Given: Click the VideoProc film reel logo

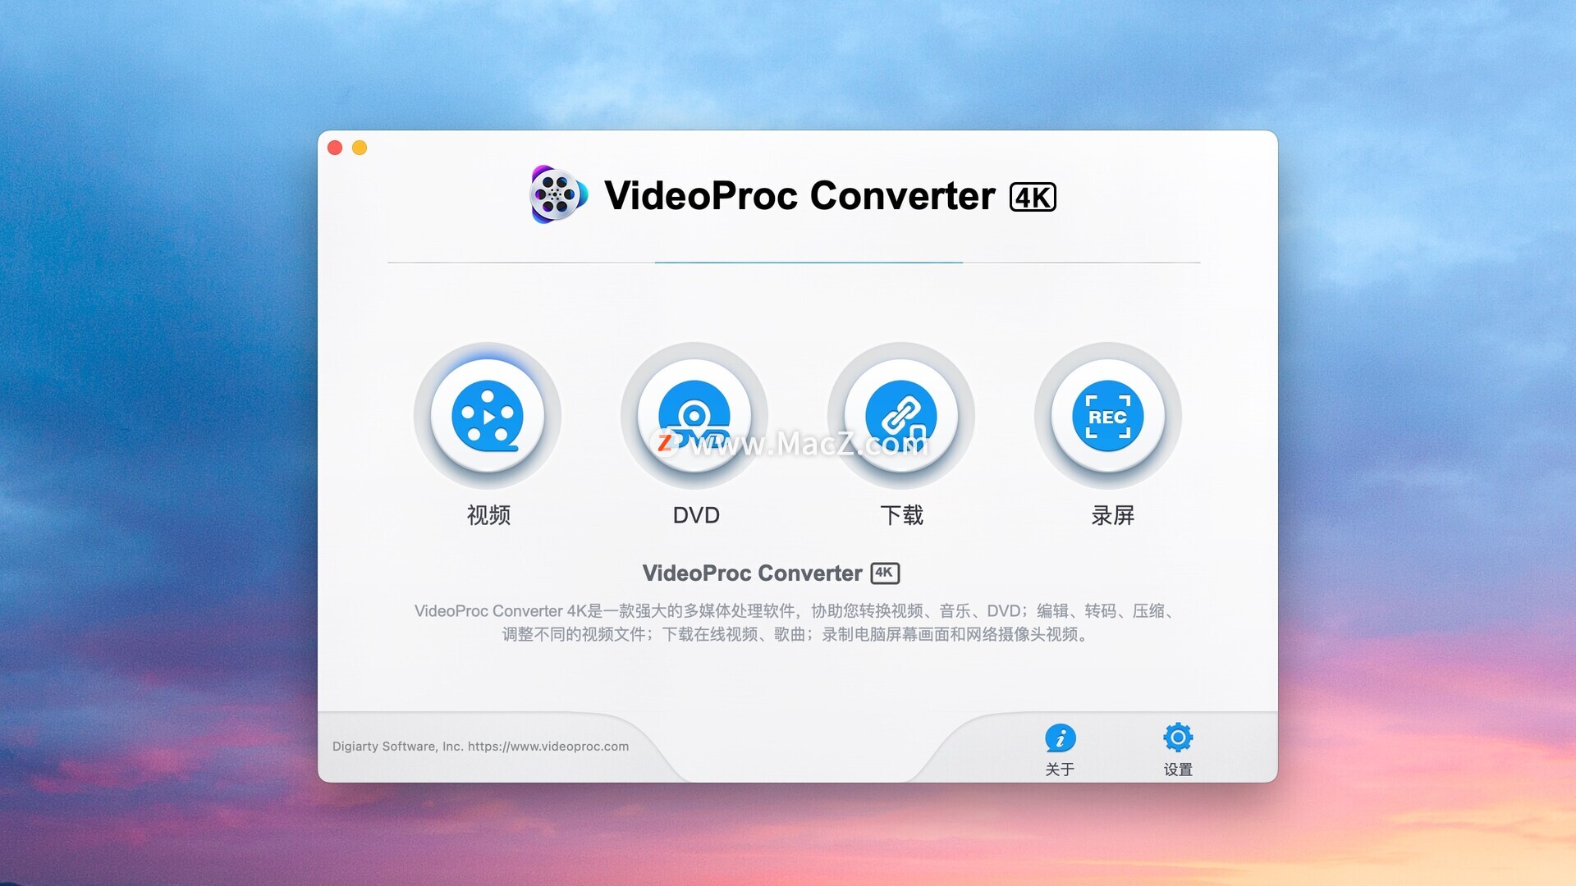Looking at the screenshot, I should point(558,194).
